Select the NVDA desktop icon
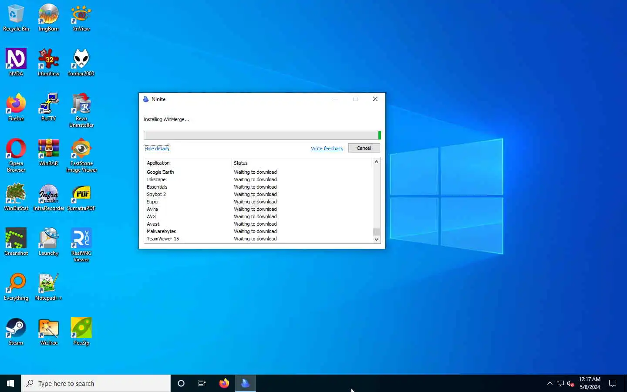The width and height of the screenshot is (627, 392). (x=16, y=63)
